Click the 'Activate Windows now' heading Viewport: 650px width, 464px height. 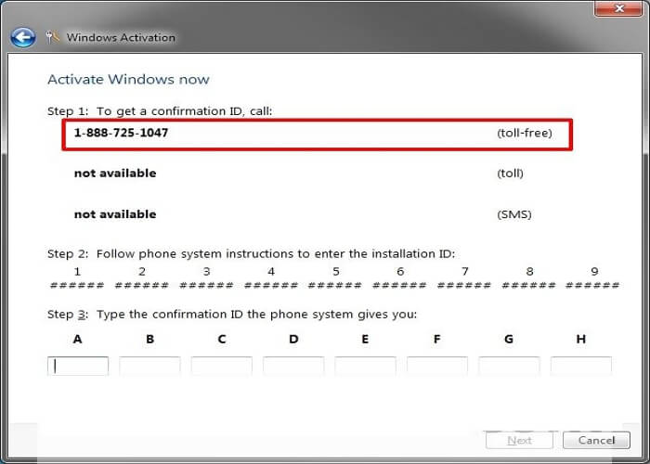[128, 79]
